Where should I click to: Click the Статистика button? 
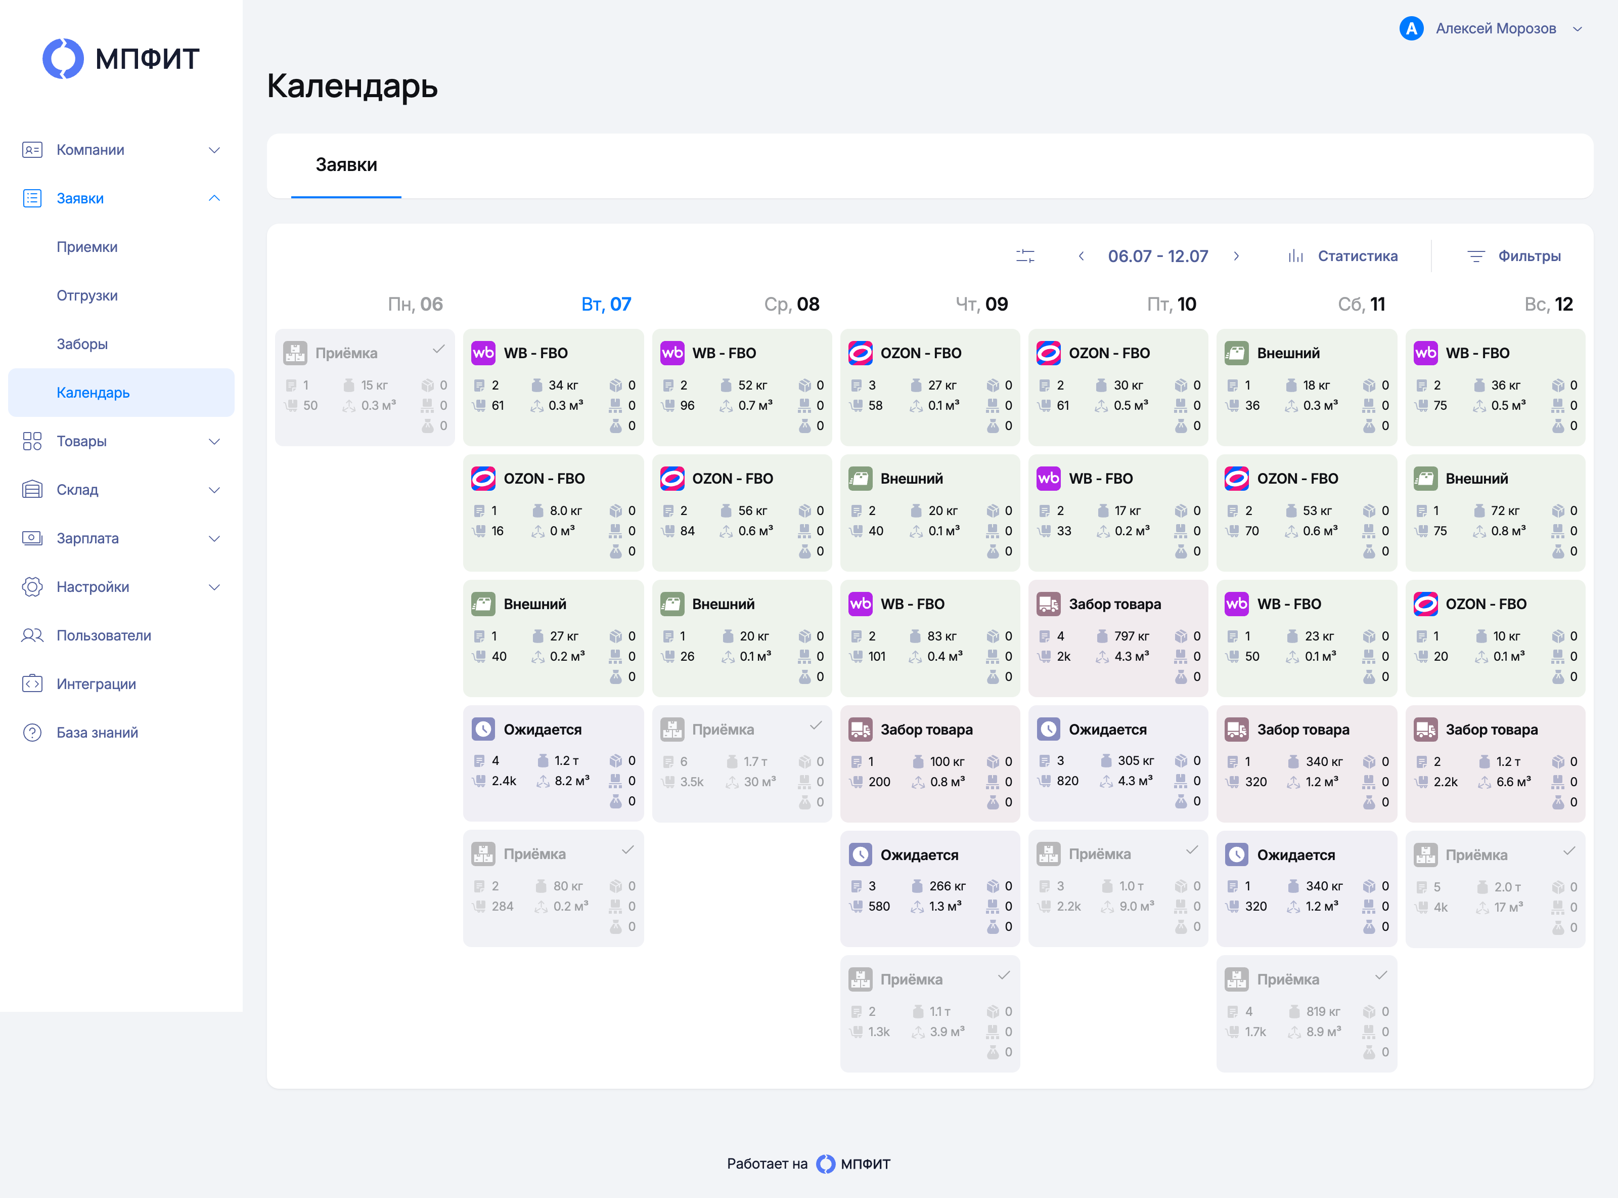tap(1342, 256)
